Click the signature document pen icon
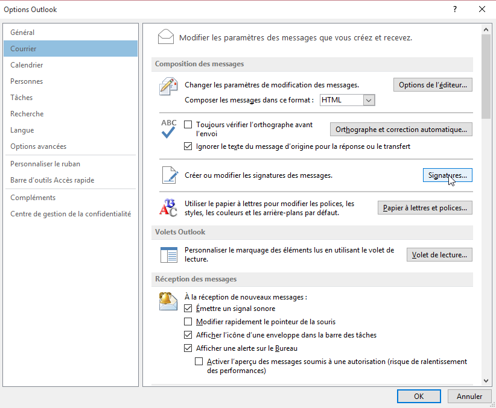496x408 pixels. click(170, 175)
